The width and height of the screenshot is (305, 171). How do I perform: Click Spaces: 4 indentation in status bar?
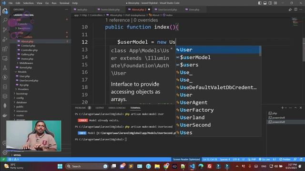coord(225,160)
